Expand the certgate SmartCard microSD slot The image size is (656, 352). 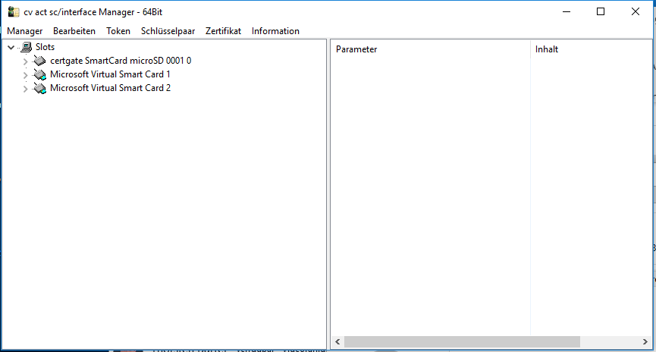25,61
